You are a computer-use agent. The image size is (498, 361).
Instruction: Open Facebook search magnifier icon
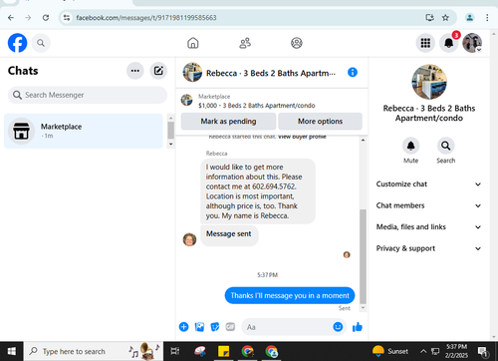(41, 43)
